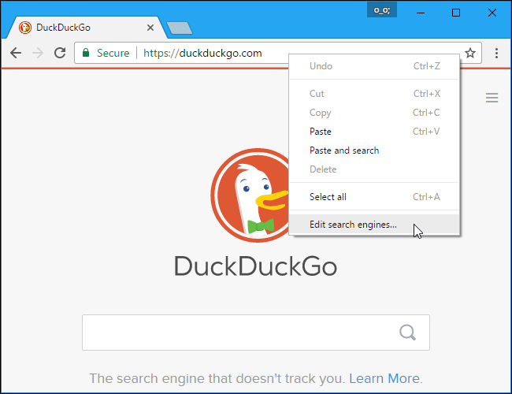This screenshot has height=394, width=512.
Task: Click the forward navigation arrow
Action: coord(38,53)
